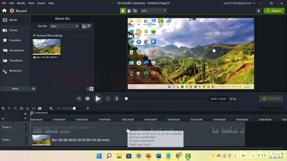
Task: Choose the Crop mode tool
Action: point(135,11)
